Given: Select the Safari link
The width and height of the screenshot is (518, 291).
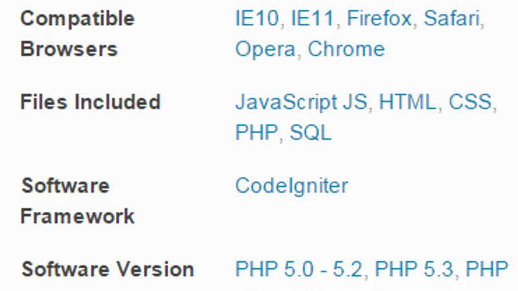Looking at the screenshot, I should (452, 18).
